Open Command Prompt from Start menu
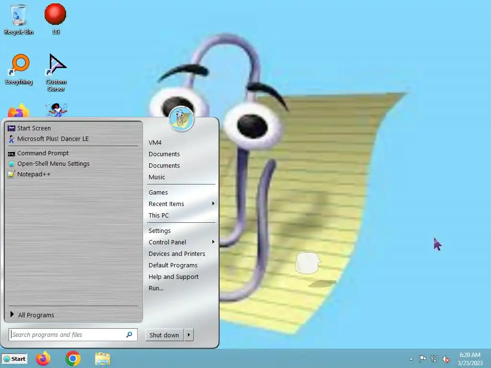Screen dimensions: 491x368 (x=73, y=153)
